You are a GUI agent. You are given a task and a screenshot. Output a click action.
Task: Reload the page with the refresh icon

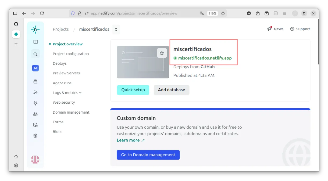point(42,13)
